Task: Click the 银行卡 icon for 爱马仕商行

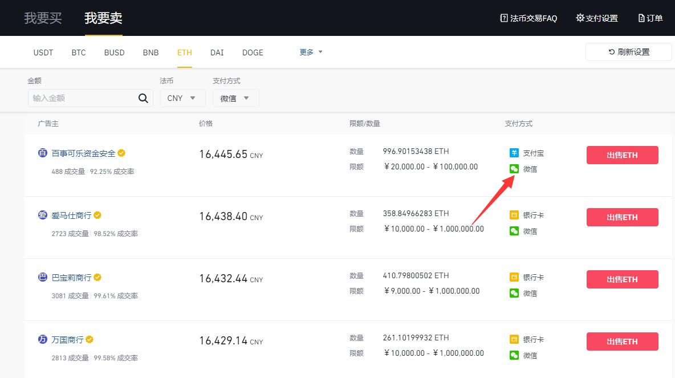Action: (x=514, y=215)
